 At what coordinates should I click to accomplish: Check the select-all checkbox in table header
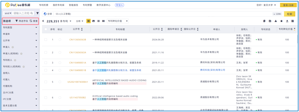(46, 29)
